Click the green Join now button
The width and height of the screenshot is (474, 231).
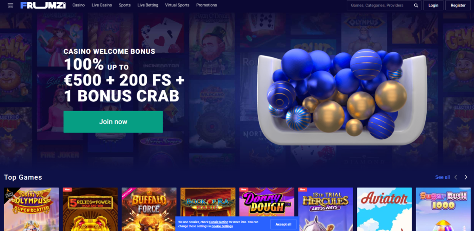coord(113,122)
